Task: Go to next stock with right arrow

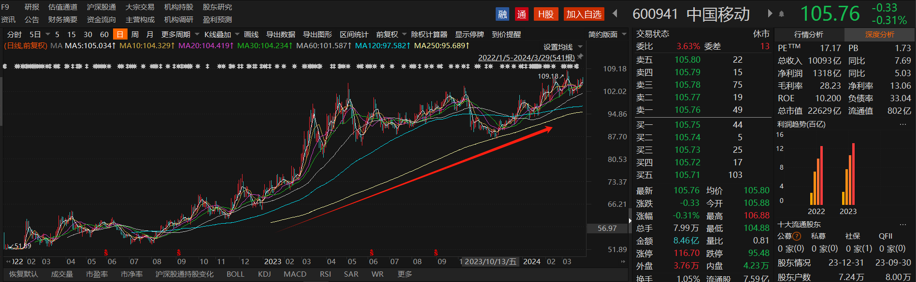Action: pyautogui.click(x=770, y=13)
